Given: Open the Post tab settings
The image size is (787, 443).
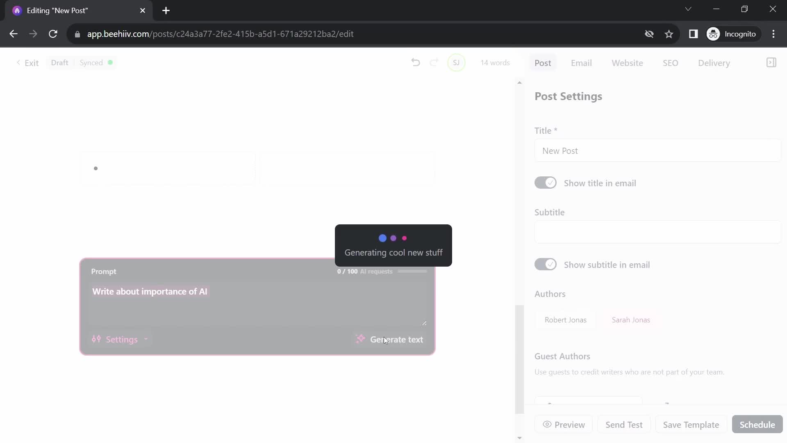Looking at the screenshot, I should click(x=543, y=63).
